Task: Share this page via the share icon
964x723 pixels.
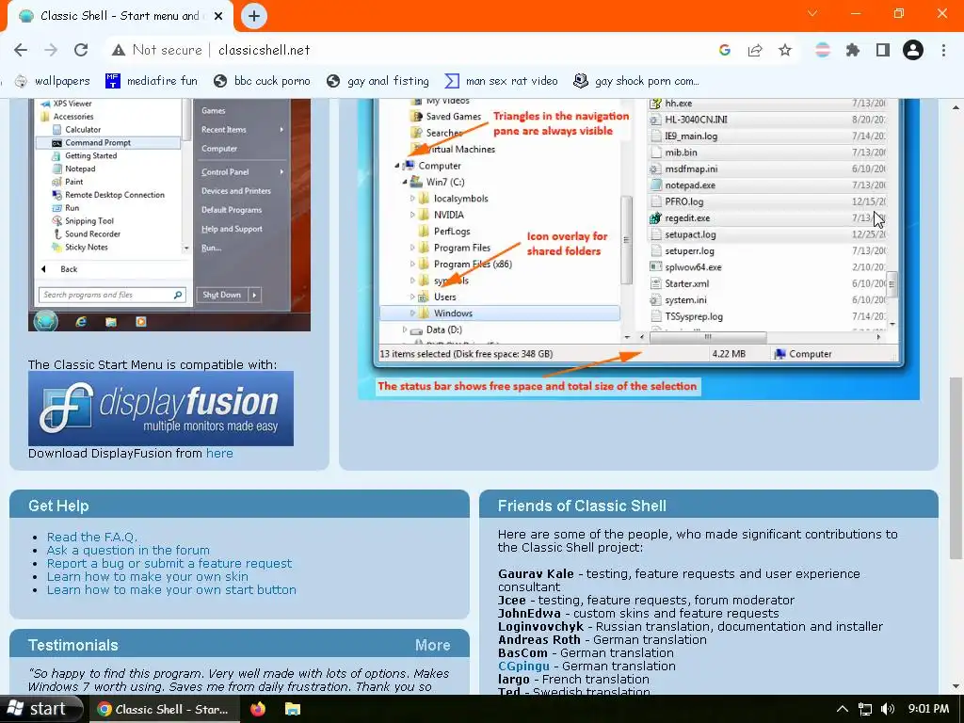Action: [x=755, y=50]
